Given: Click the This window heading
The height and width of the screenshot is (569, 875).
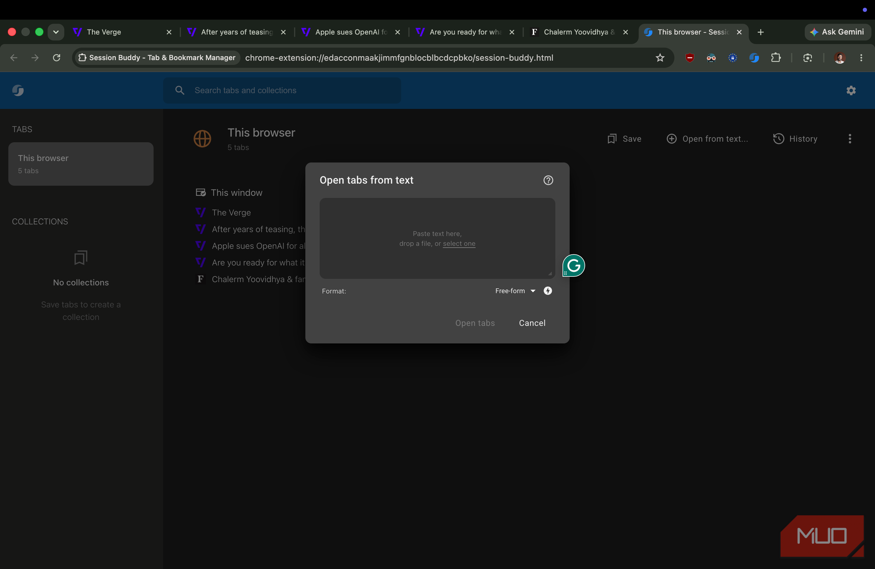Looking at the screenshot, I should tap(236, 193).
